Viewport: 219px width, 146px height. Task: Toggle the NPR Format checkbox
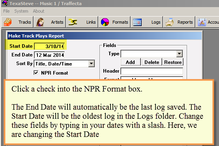click(x=36, y=73)
